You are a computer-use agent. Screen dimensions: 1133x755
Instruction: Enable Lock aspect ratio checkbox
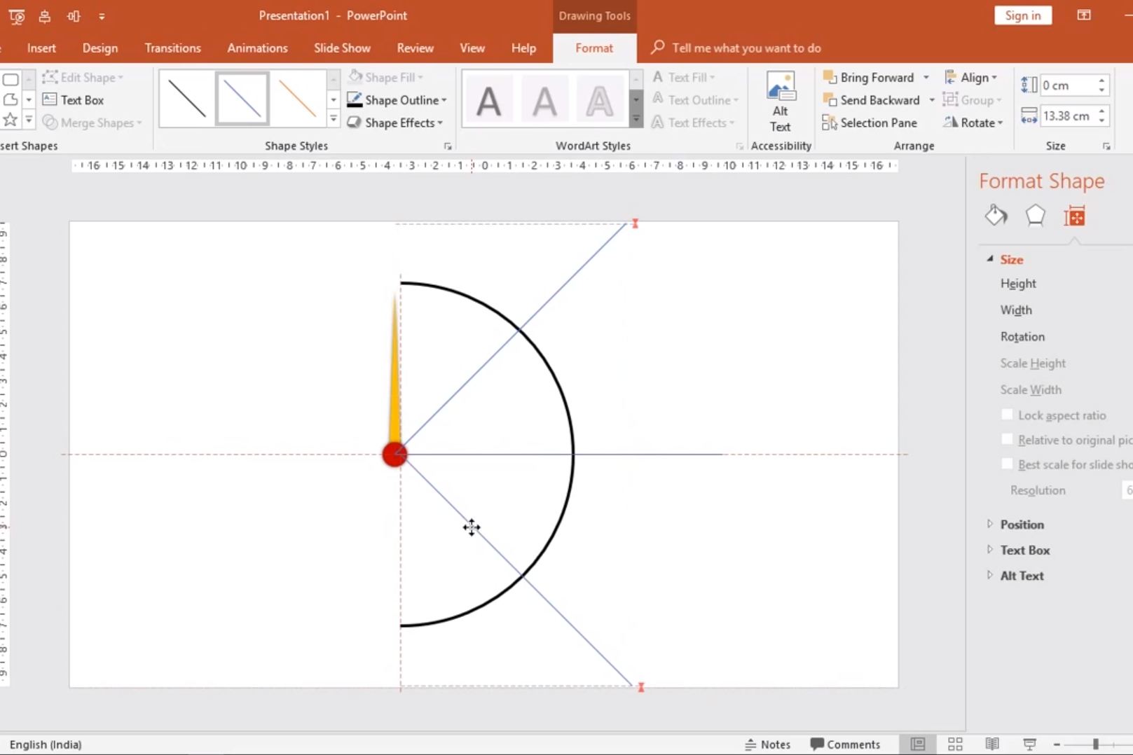click(1007, 415)
